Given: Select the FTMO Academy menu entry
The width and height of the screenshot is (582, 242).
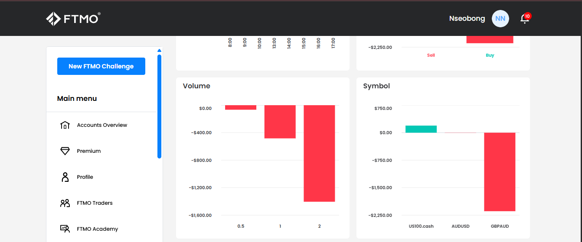Looking at the screenshot, I should point(97,229).
